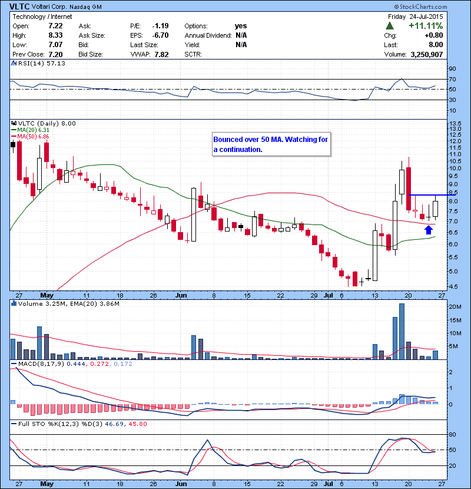Click the 13.5 label on the price axis
471x489 pixels.
point(456,123)
